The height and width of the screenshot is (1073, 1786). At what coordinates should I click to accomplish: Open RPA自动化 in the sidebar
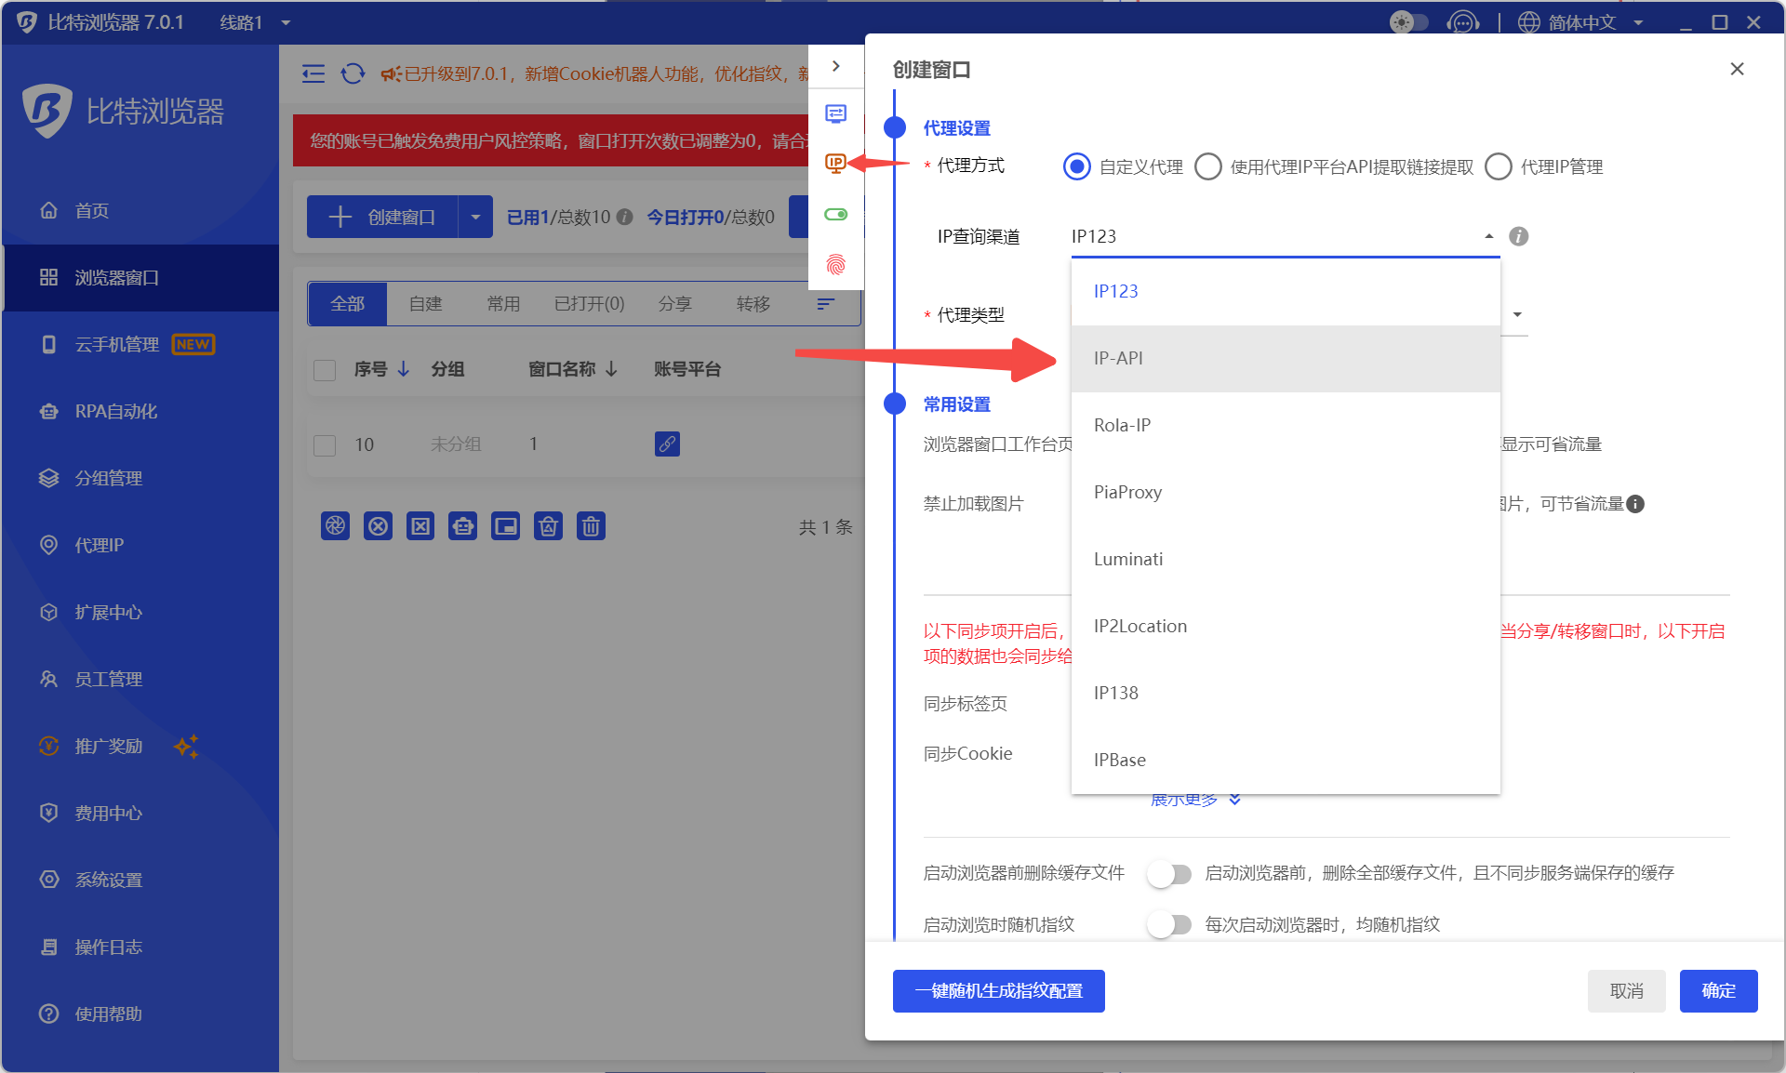[115, 412]
